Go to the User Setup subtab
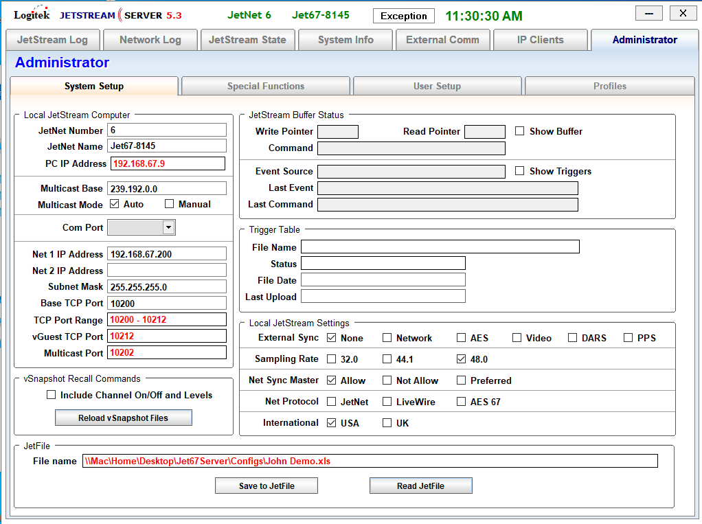The image size is (702, 524). click(437, 87)
